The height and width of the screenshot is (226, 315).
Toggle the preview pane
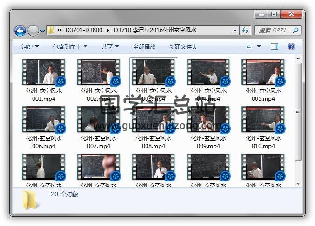[x=275, y=46]
